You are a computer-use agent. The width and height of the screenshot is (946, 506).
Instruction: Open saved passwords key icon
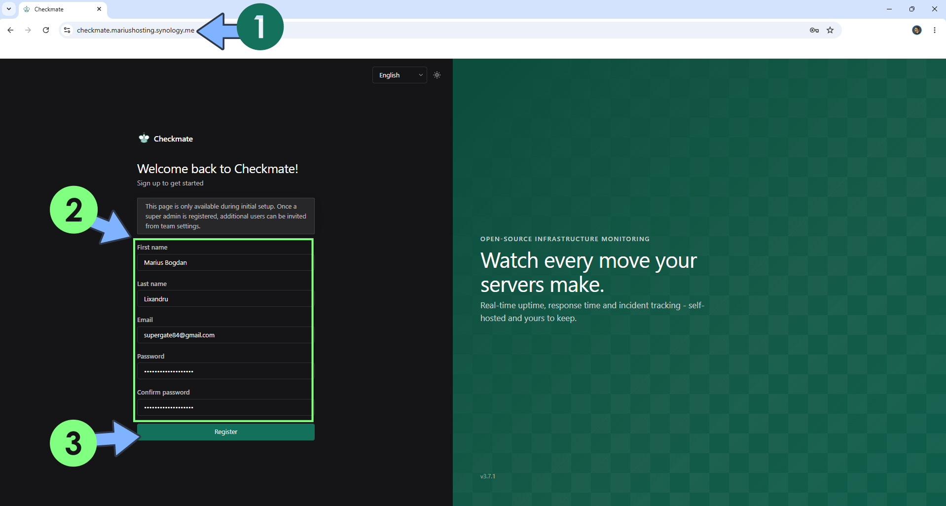(814, 30)
